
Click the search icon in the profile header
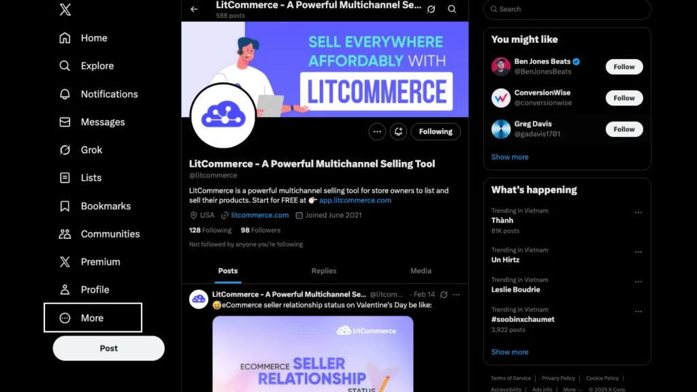tap(452, 9)
